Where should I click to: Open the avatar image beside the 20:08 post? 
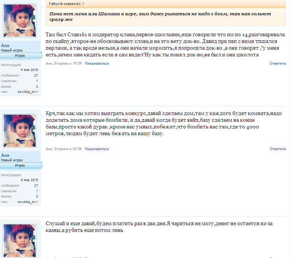20,131
